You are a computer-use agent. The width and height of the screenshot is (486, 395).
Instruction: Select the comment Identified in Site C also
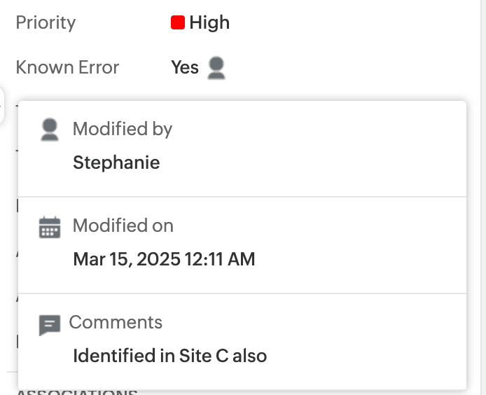(x=169, y=356)
